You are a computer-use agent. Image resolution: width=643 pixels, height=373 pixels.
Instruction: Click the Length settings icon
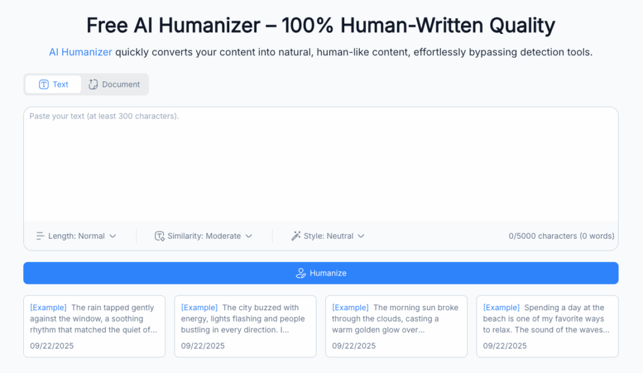(x=39, y=235)
